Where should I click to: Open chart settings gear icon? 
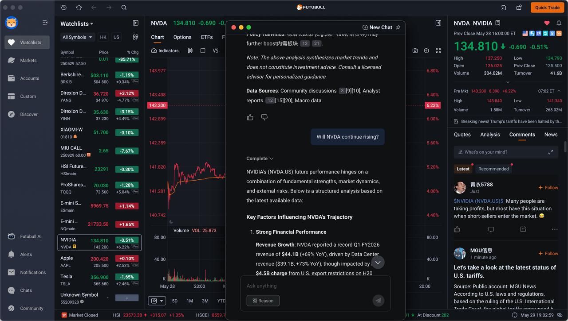[x=426, y=50]
